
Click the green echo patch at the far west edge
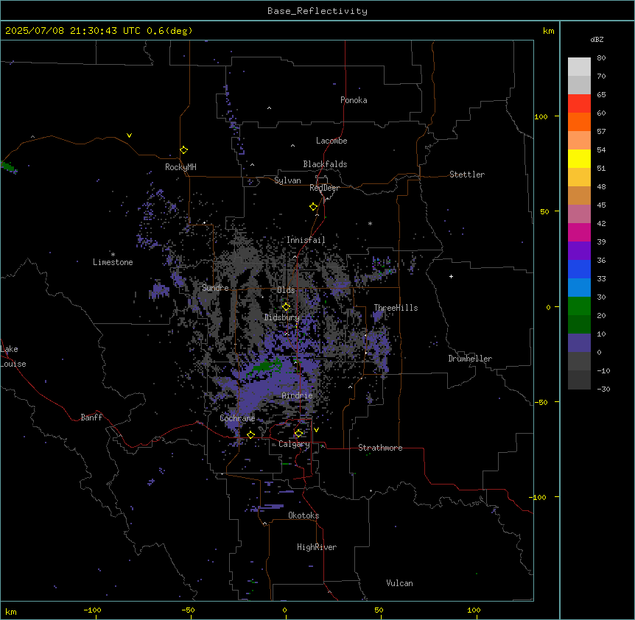point(7,166)
